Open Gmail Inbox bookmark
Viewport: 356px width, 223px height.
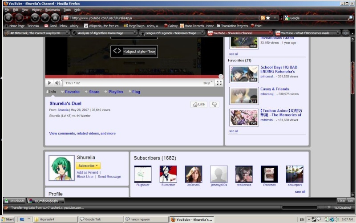[62, 26]
